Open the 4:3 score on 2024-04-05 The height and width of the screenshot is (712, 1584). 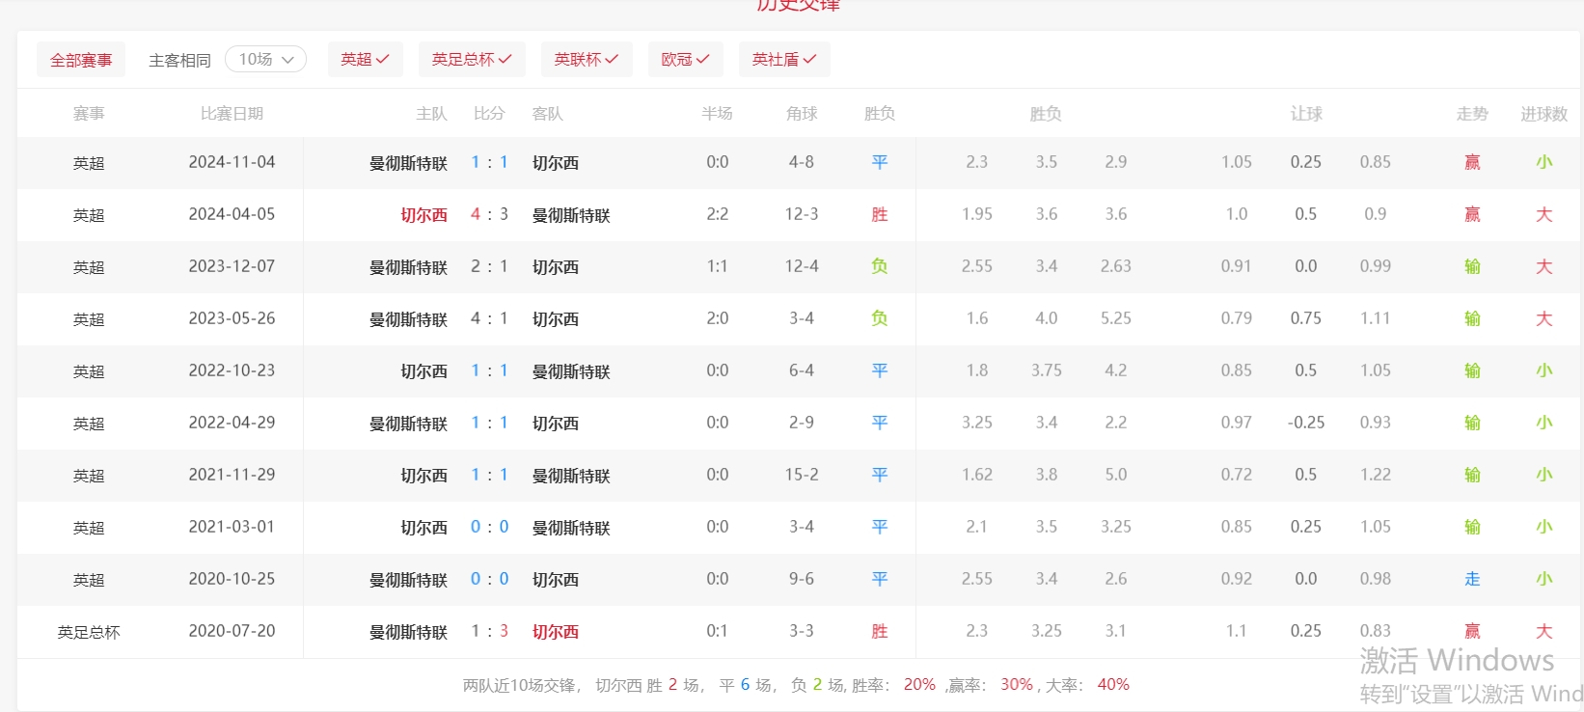[489, 214]
